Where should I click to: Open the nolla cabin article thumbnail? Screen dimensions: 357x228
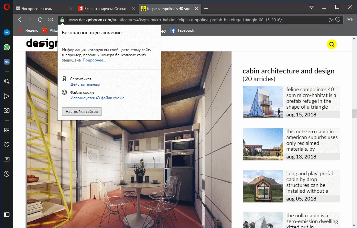[x=263, y=220]
